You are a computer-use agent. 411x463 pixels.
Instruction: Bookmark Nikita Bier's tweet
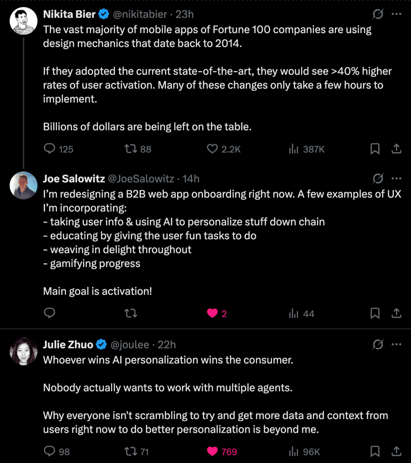pyautogui.click(x=375, y=149)
